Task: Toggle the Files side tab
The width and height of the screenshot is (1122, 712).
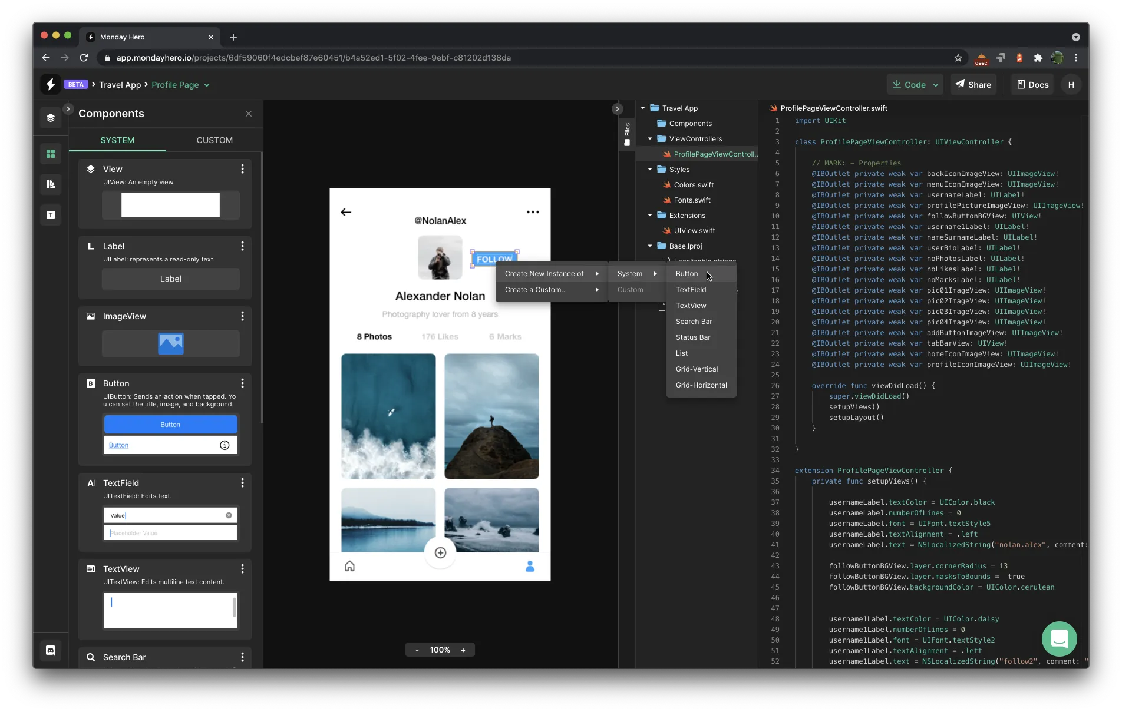Action: pyautogui.click(x=627, y=134)
